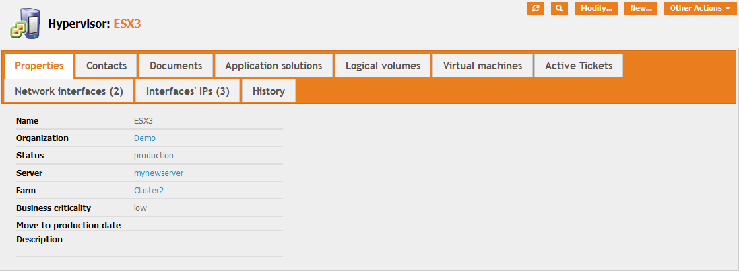Click the search magnifier icon
This screenshot has height=272, width=739.
click(559, 8)
